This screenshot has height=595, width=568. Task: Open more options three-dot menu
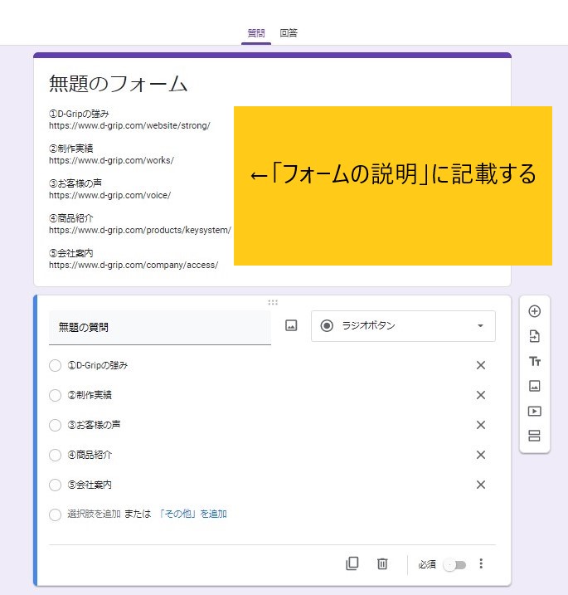[481, 564]
